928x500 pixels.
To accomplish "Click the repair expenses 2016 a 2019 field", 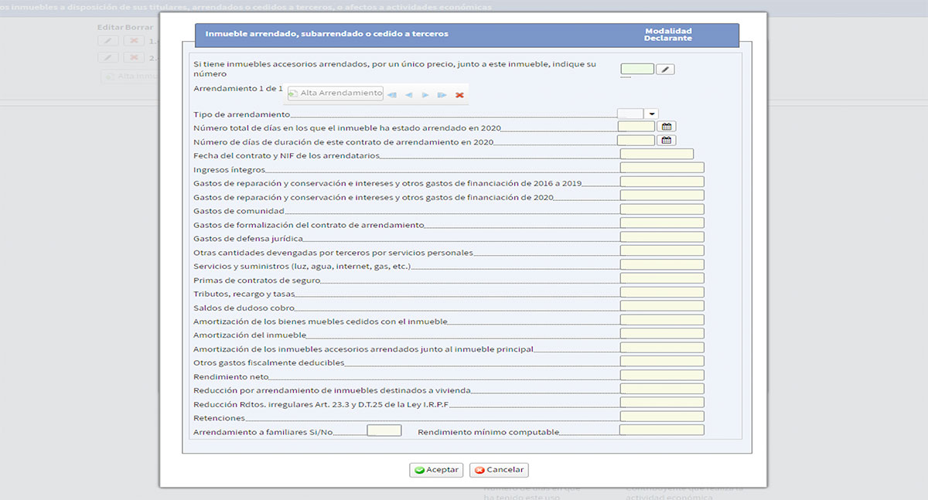I will (662, 182).
